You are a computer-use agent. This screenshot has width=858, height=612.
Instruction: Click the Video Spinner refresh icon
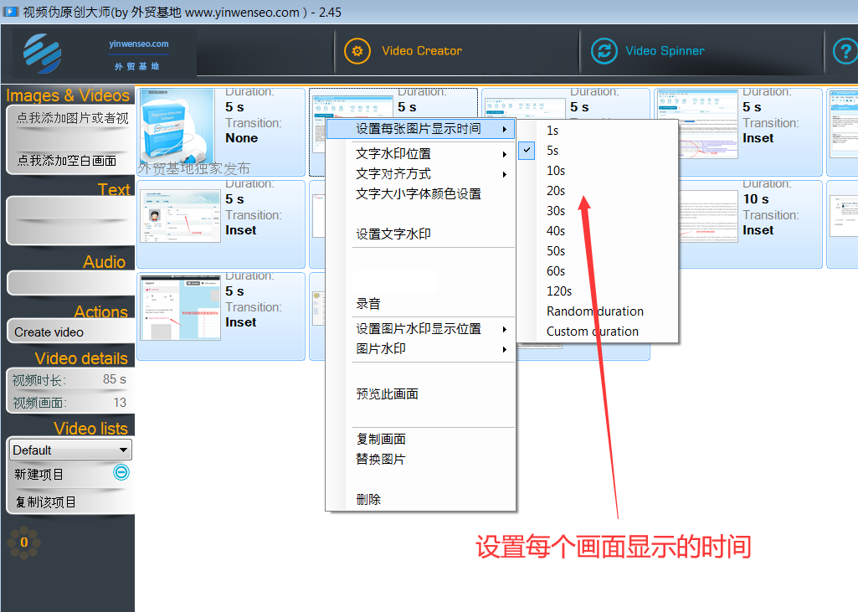pos(604,51)
